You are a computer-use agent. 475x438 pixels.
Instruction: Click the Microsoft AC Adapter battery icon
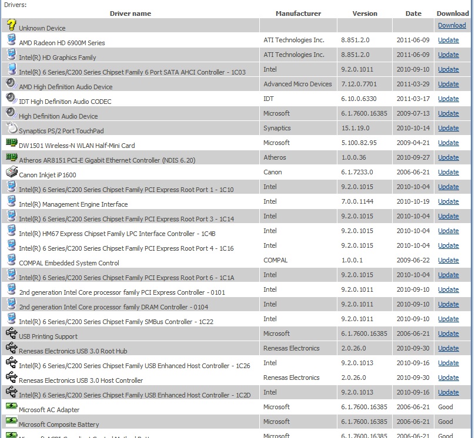click(x=12, y=406)
